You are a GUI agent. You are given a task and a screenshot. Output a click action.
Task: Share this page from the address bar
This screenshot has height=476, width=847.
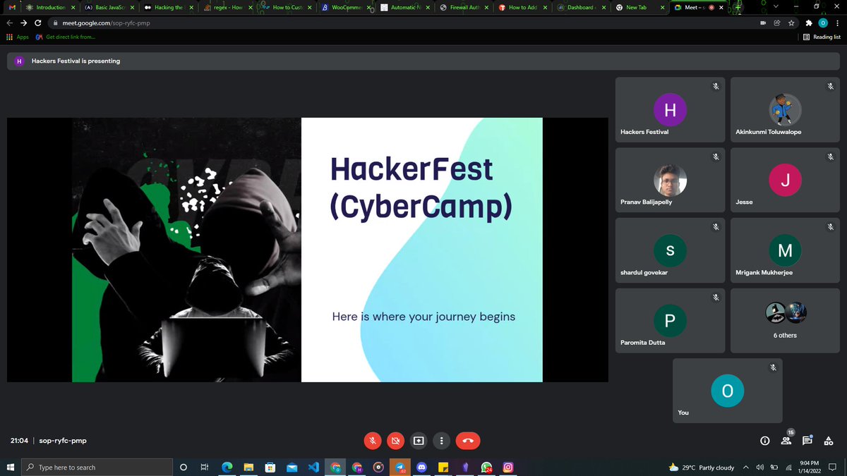click(777, 23)
